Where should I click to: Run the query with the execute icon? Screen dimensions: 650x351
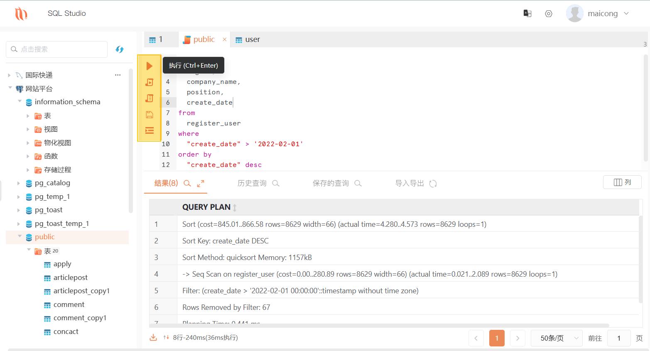point(150,65)
